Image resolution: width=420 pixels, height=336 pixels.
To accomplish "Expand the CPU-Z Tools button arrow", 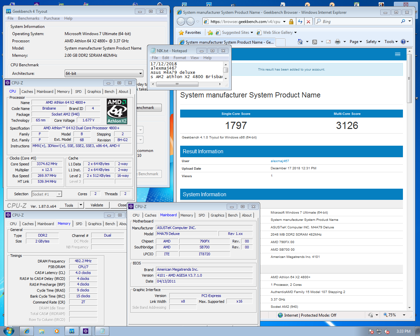I will 81,205.
